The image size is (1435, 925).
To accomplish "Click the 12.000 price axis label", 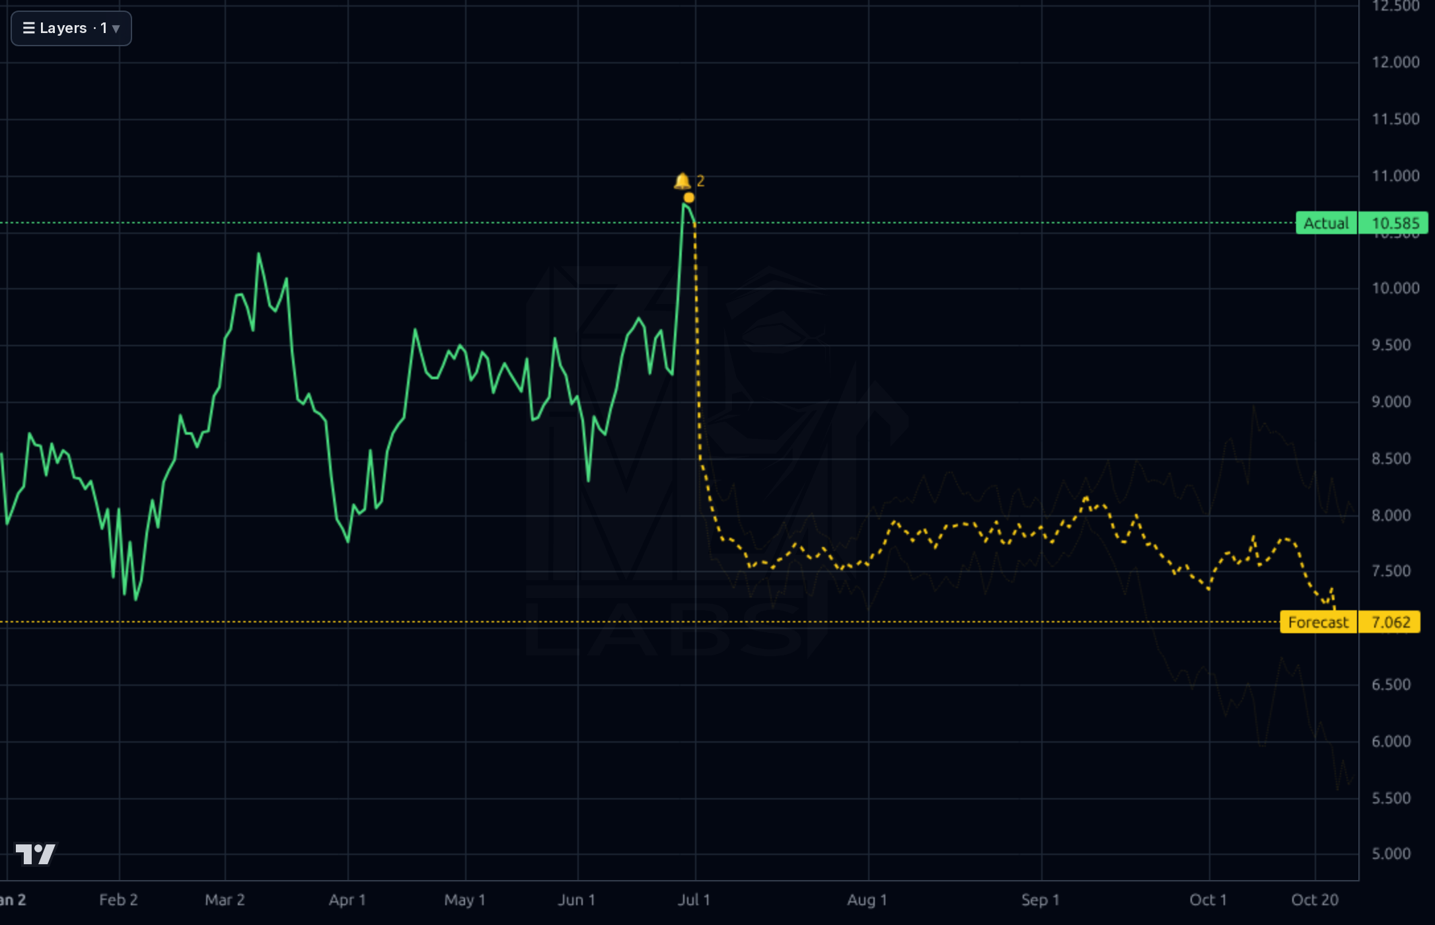I will click(1395, 62).
